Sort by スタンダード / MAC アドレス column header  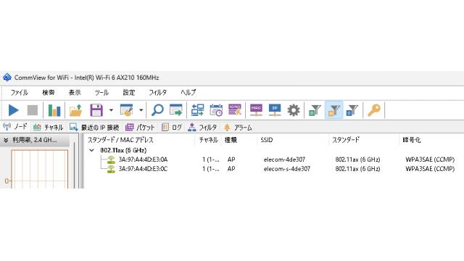120,140
